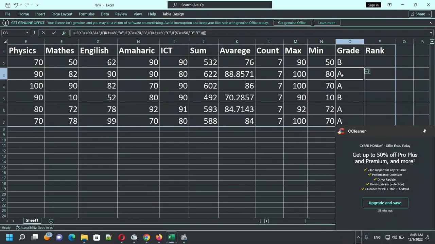This screenshot has height=244, width=435.
Task: Select the Avarege header cell
Action: coord(237,50)
